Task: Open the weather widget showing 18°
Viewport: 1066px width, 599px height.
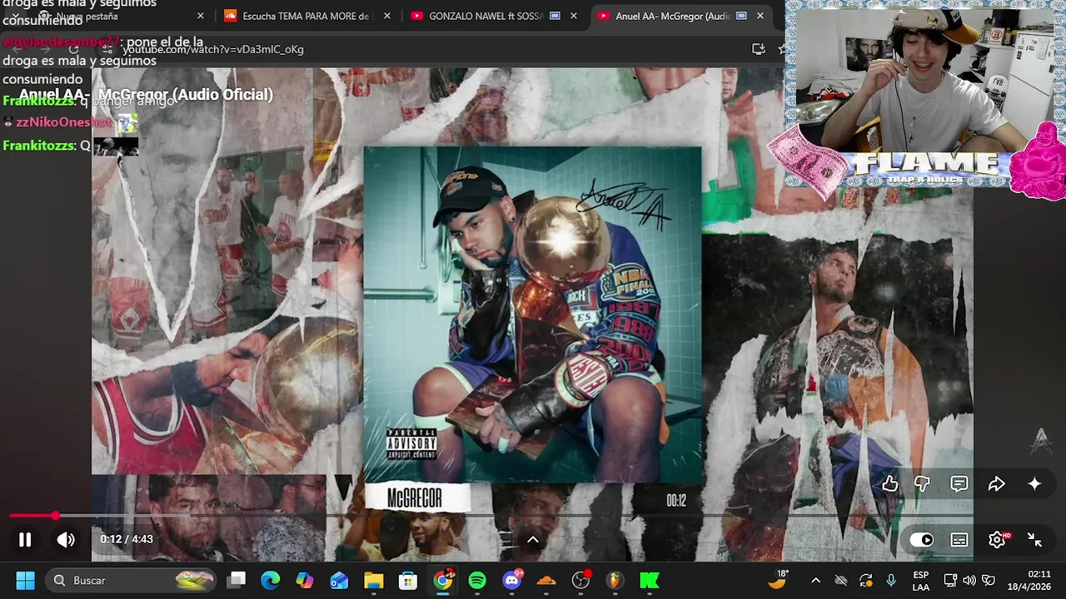Action: (x=778, y=580)
